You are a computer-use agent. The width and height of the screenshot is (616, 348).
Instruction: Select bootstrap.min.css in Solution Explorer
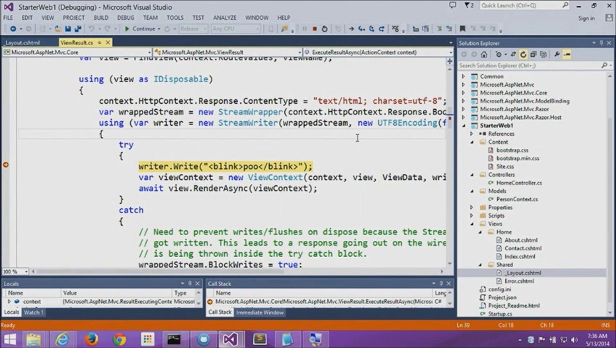518,159
